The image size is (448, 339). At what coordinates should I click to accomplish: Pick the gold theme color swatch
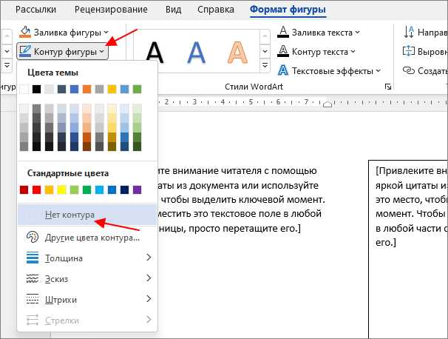pyautogui.click(x=112, y=90)
